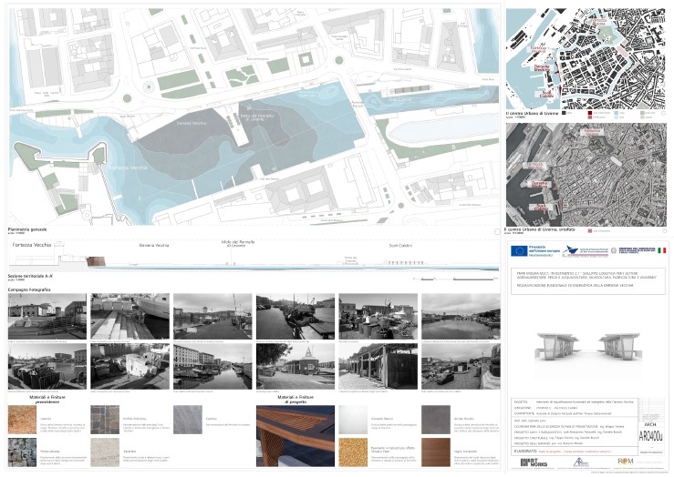Screen dimensions: 674x477
Task: Click the Fortezza Vecchia label on the general plan
Action: 116,167
